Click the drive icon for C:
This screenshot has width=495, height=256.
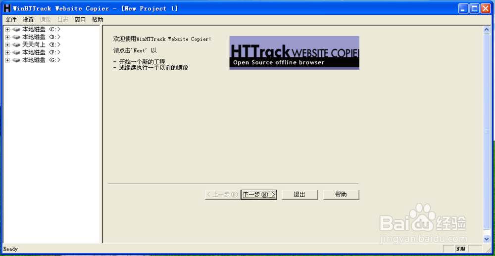pyautogui.click(x=16, y=30)
